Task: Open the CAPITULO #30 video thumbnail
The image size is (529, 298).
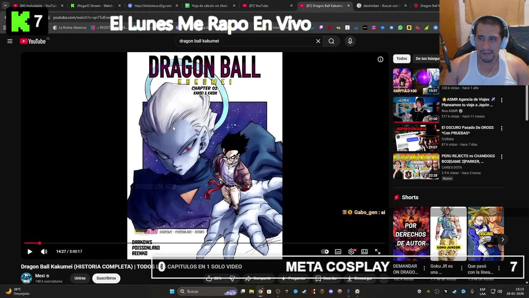Action: click(x=416, y=82)
